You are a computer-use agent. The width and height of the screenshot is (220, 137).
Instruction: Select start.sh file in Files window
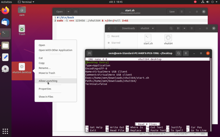point(148,39)
